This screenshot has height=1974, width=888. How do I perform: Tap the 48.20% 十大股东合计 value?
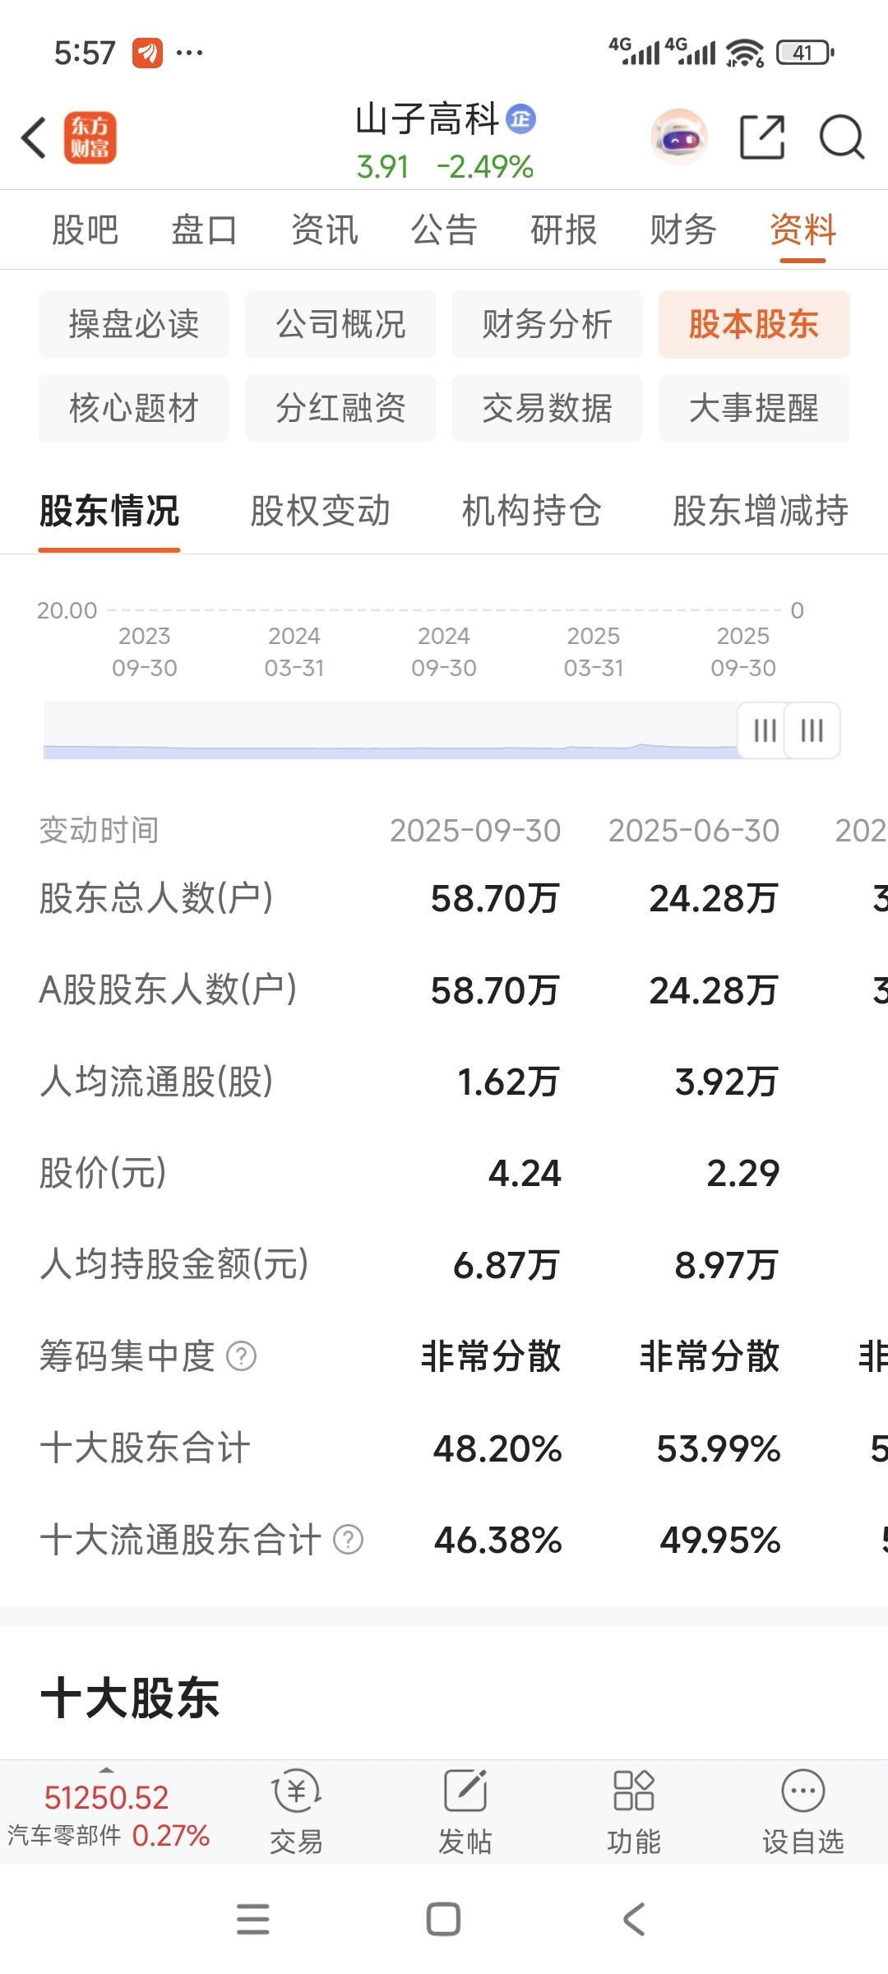(497, 1448)
